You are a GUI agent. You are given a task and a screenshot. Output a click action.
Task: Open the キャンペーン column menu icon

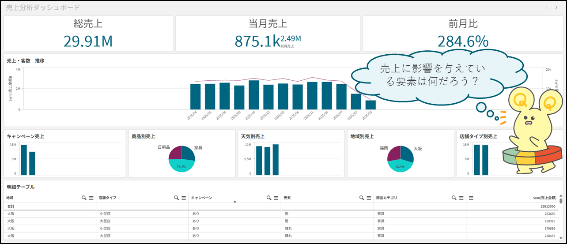tap(276, 198)
